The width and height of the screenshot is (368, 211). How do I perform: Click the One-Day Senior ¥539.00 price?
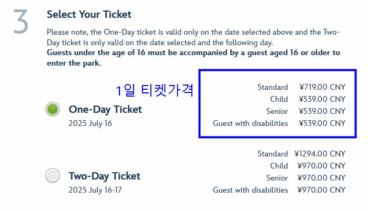322,111
